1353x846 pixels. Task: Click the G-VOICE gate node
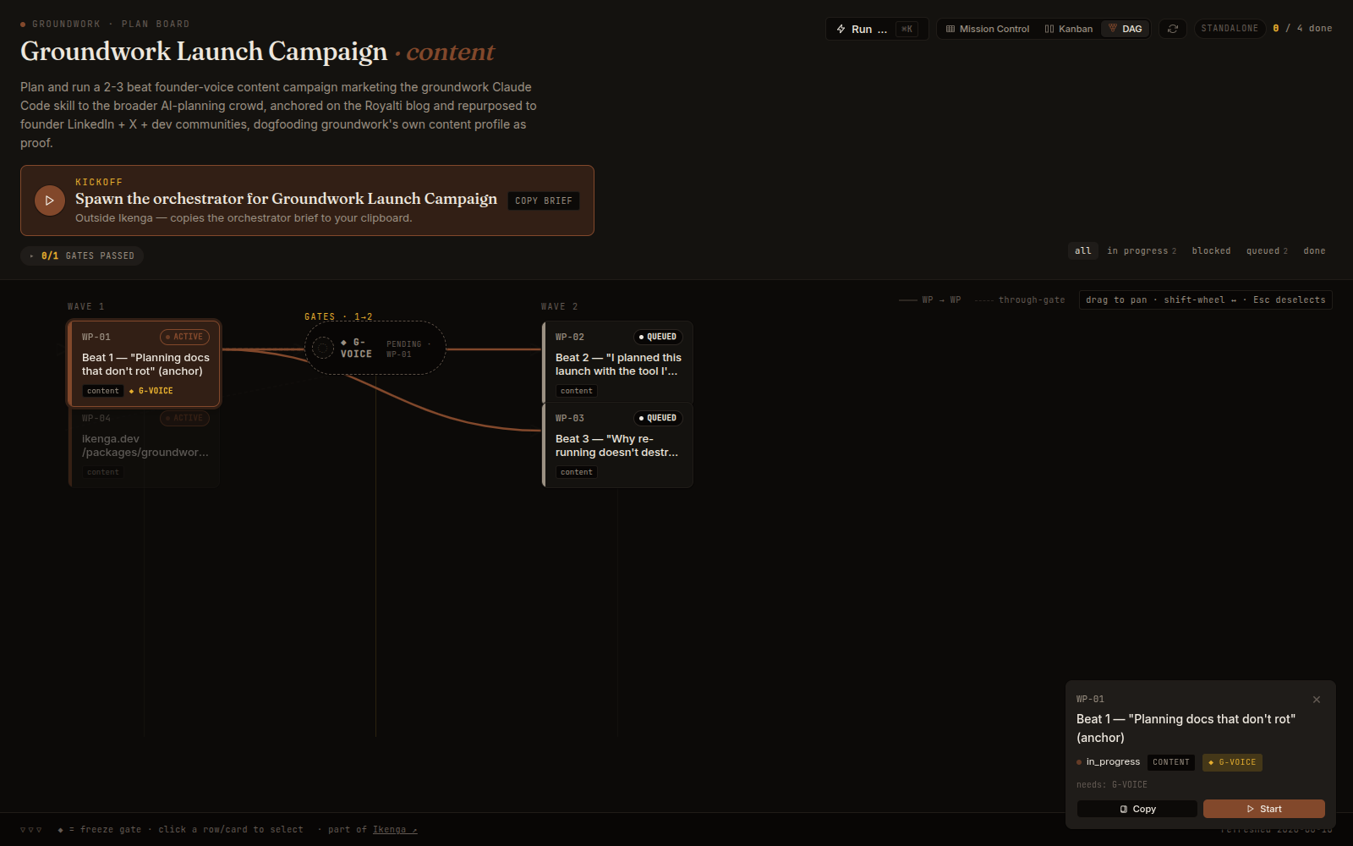[375, 348]
